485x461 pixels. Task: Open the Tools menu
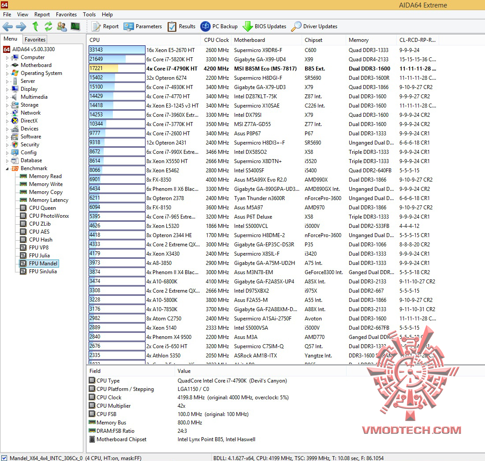pos(90,15)
